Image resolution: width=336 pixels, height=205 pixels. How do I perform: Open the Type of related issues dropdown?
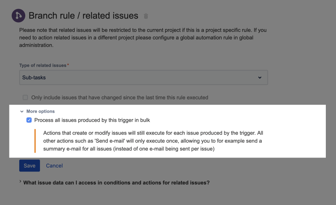pyautogui.click(x=143, y=78)
